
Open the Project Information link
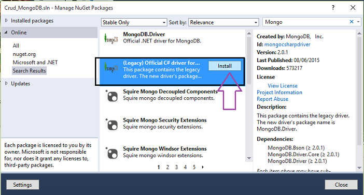[279, 93]
